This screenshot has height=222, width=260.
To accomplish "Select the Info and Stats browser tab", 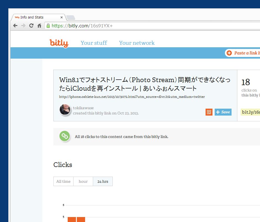I will (x=38, y=17).
